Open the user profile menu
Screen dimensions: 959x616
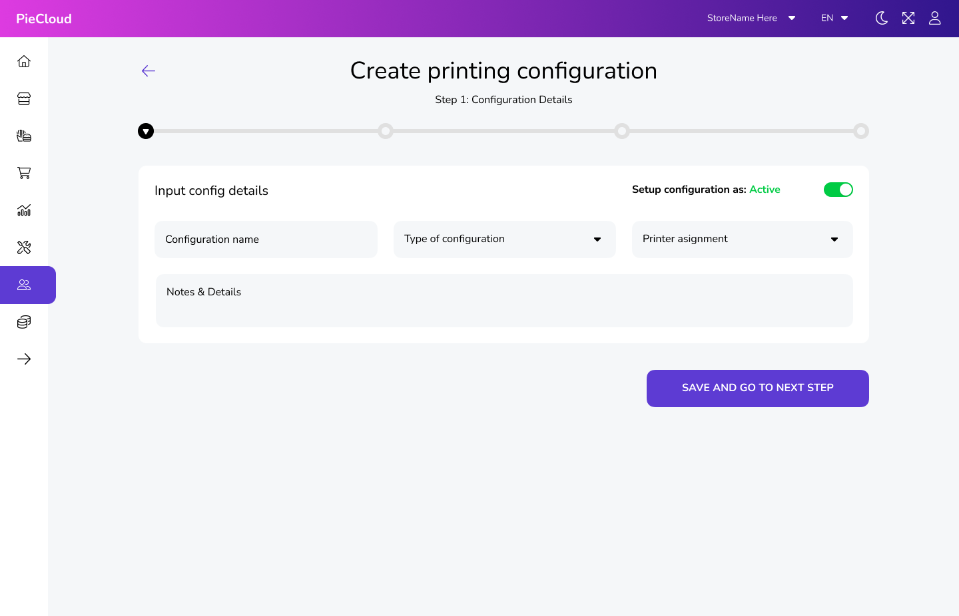[x=935, y=19]
